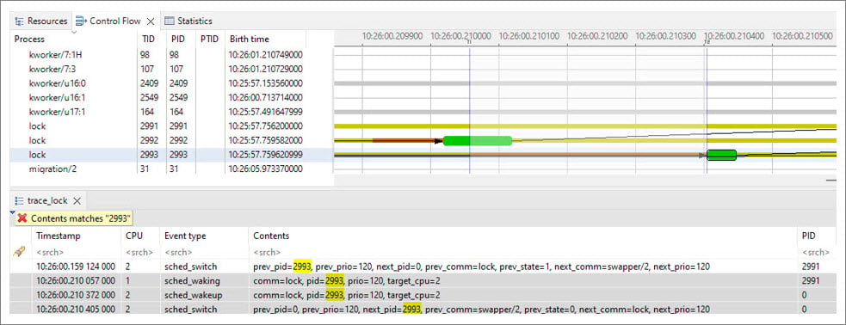Image resolution: width=846 pixels, height=325 pixels.
Task: Click the PTID column header
Action: 209,39
